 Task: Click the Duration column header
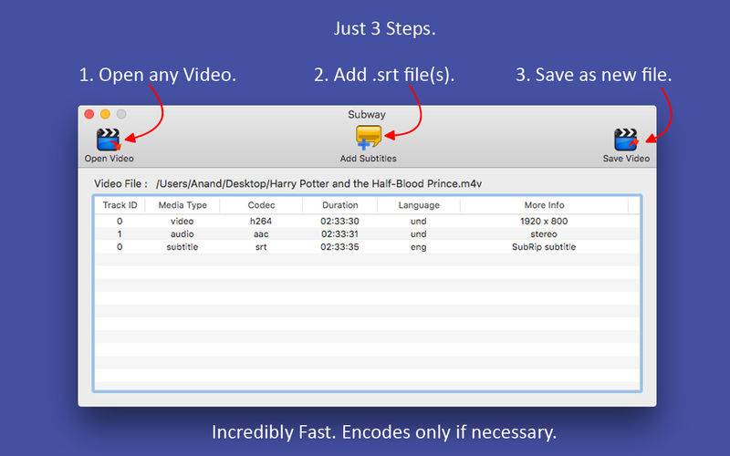point(339,205)
